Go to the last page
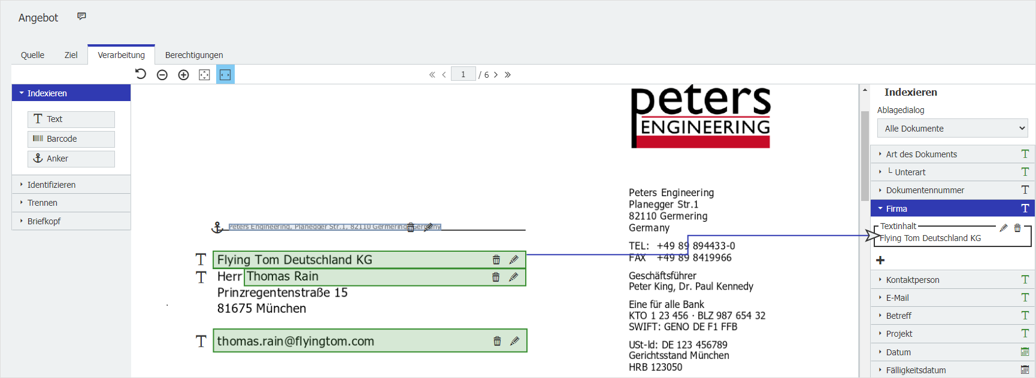This screenshot has height=378, width=1036. (508, 75)
